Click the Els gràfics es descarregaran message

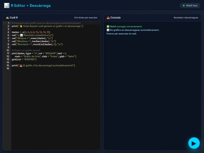(134, 30)
